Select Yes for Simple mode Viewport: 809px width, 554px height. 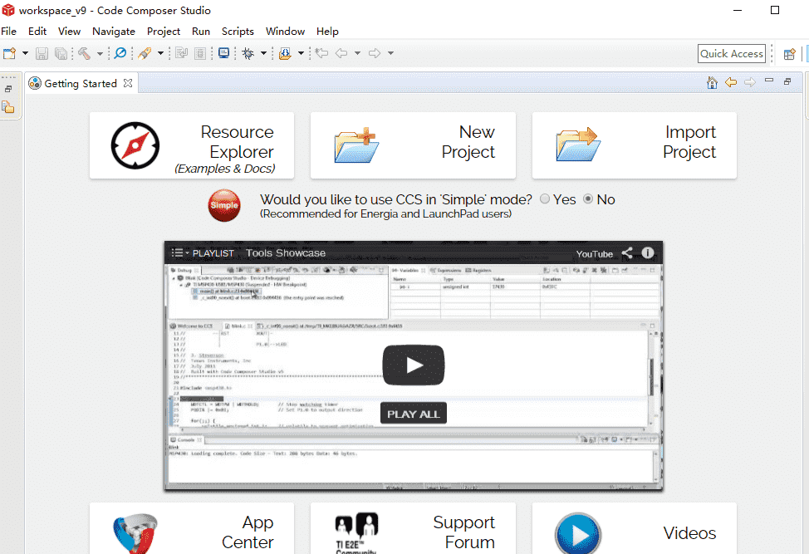click(x=545, y=199)
